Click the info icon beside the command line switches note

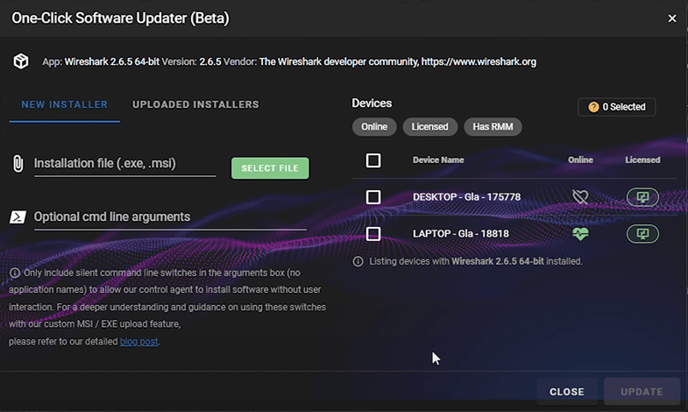pos(15,273)
